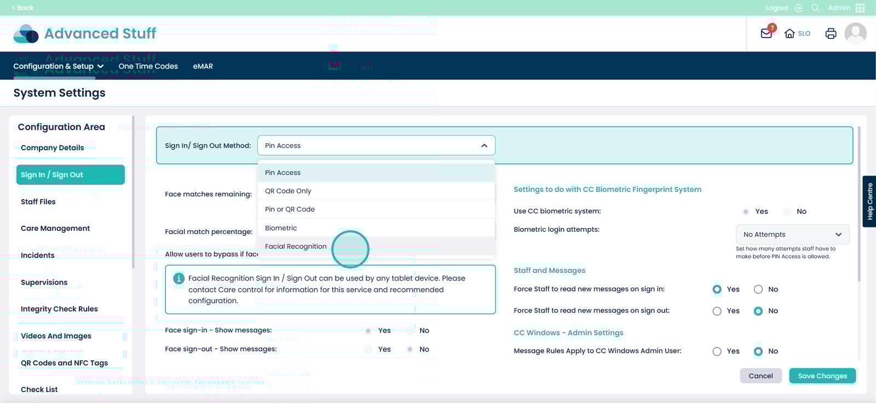This screenshot has height=403, width=876.
Task: Click the Configuration Area sidebar scrollbar
Action: point(133,191)
